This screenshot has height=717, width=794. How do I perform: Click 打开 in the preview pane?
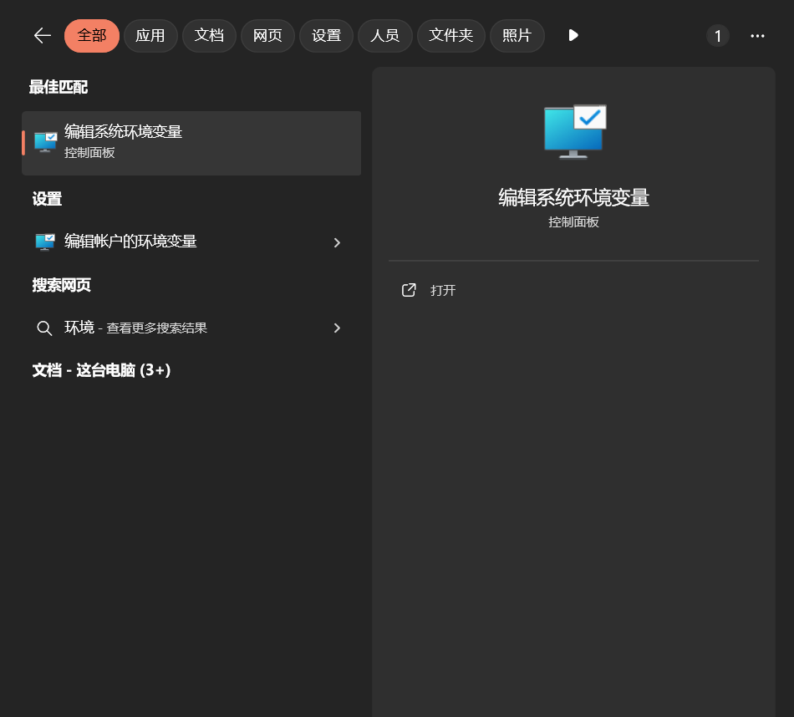click(443, 290)
